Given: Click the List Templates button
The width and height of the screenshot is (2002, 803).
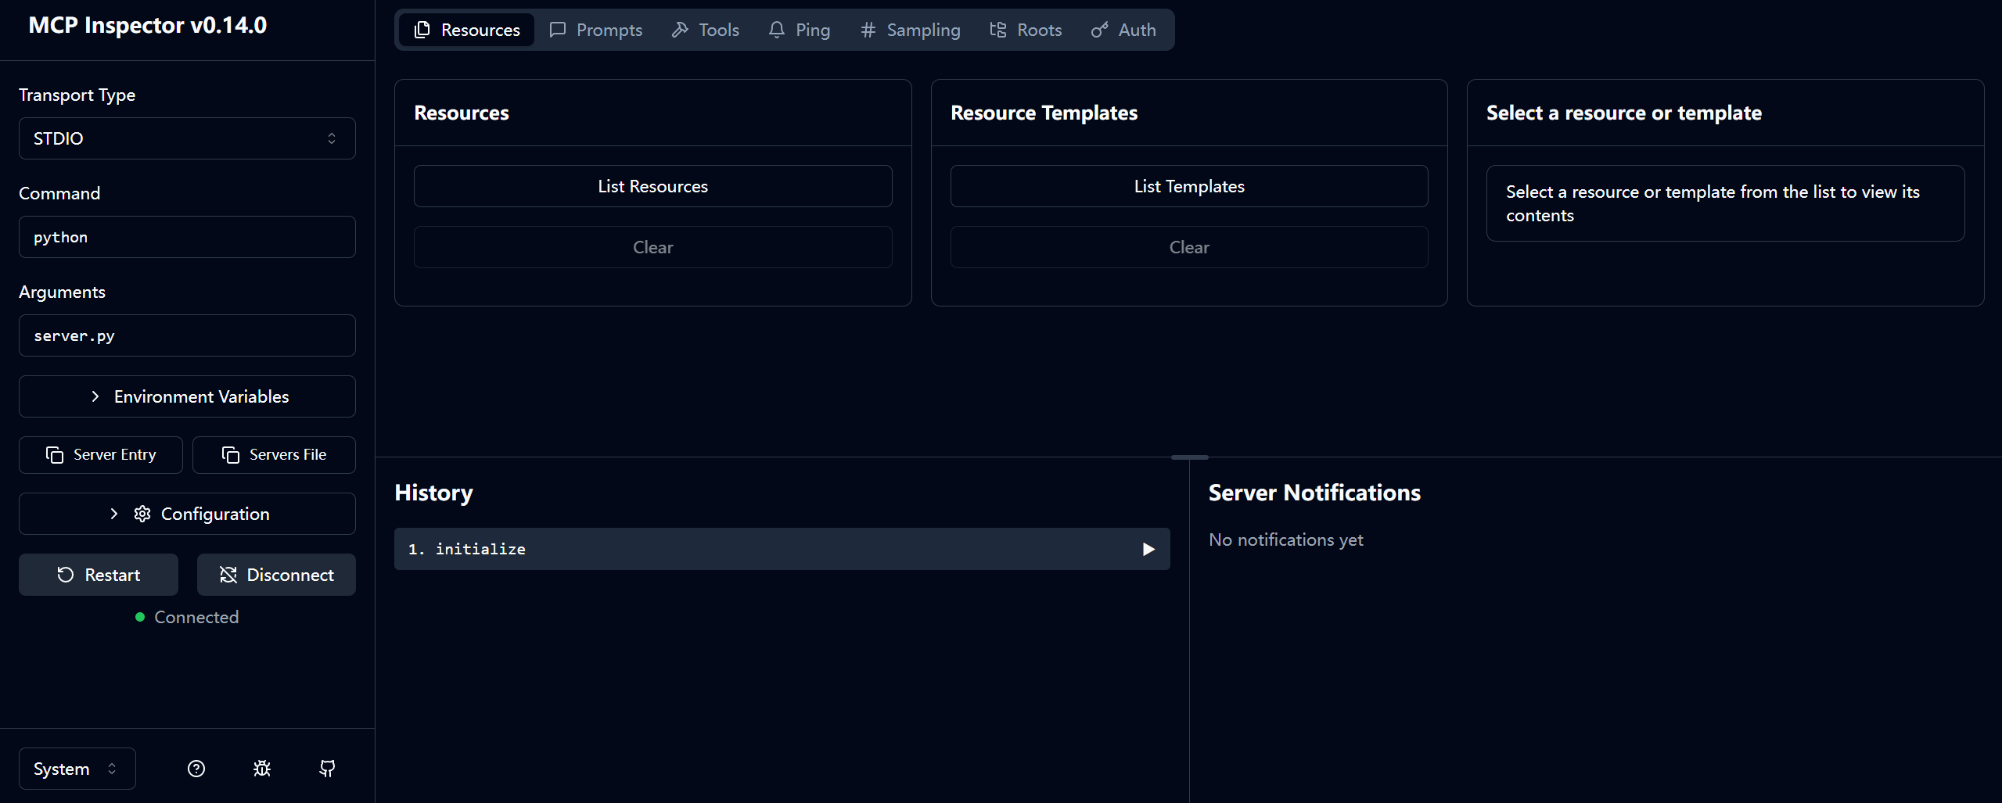Looking at the screenshot, I should (x=1189, y=186).
